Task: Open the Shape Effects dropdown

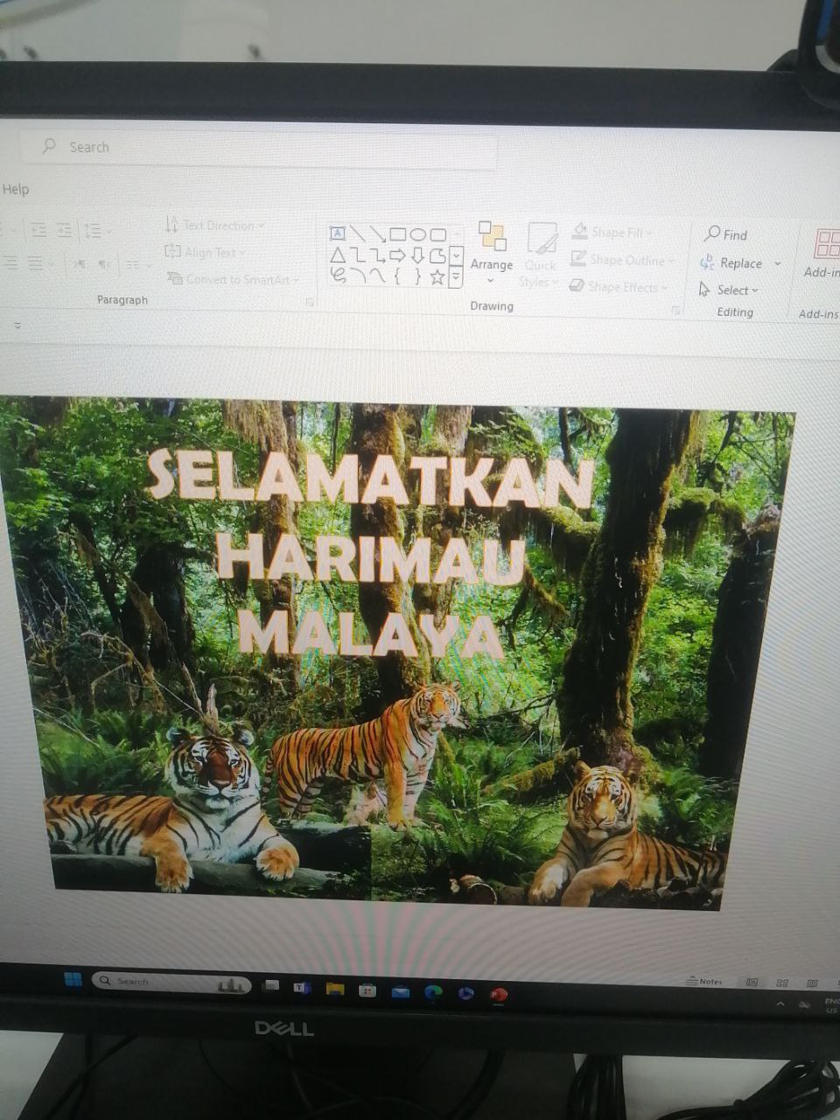Action: point(619,286)
